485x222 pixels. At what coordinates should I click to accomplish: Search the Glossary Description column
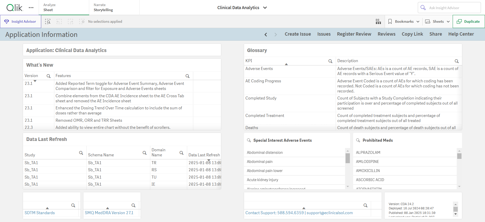coord(457,61)
